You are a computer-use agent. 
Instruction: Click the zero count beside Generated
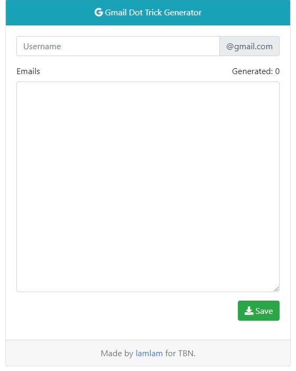click(x=277, y=71)
